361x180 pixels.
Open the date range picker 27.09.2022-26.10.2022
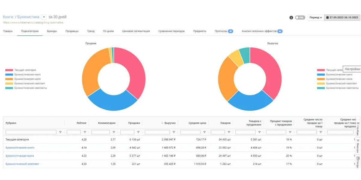tap(342, 17)
